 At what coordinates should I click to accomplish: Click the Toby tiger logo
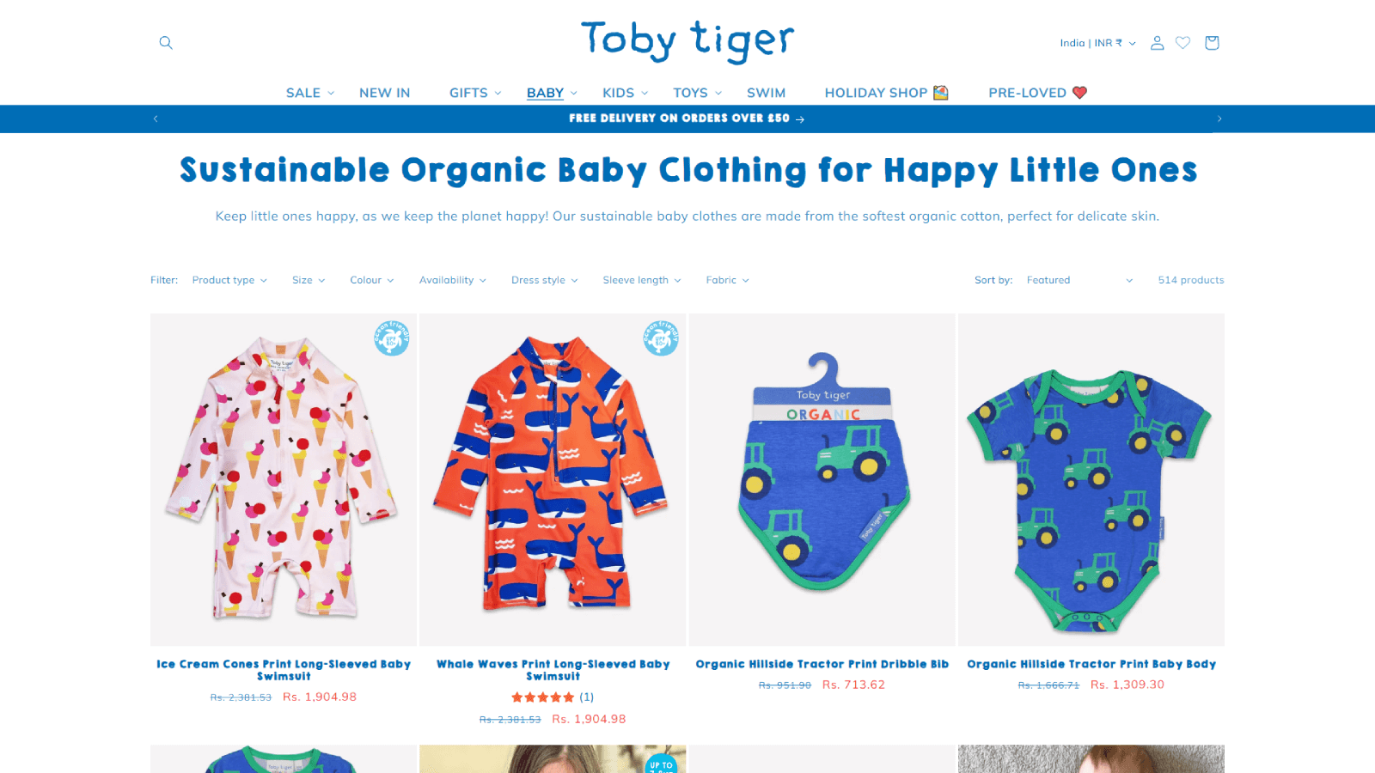(x=687, y=40)
